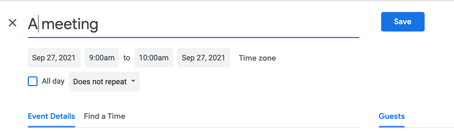This screenshot has height=131, width=454.
Task: Click the blue indicator bar under Guests
Action: coord(391,127)
